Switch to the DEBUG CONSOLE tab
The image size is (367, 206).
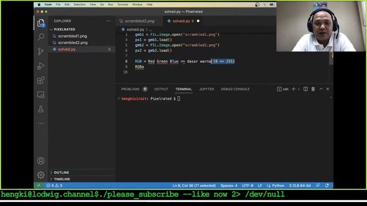pos(235,89)
